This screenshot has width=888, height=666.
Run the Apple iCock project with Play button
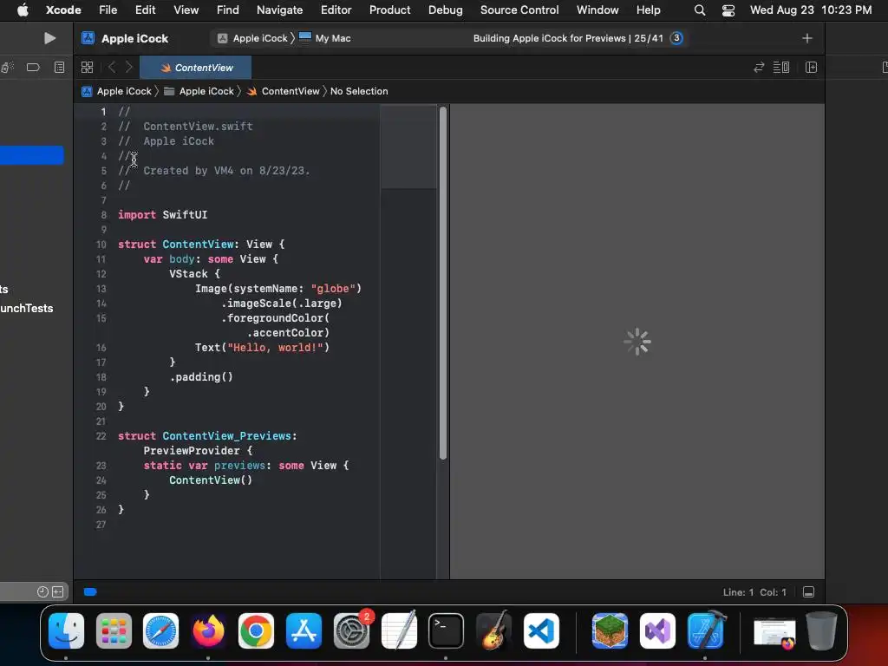(49, 38)
